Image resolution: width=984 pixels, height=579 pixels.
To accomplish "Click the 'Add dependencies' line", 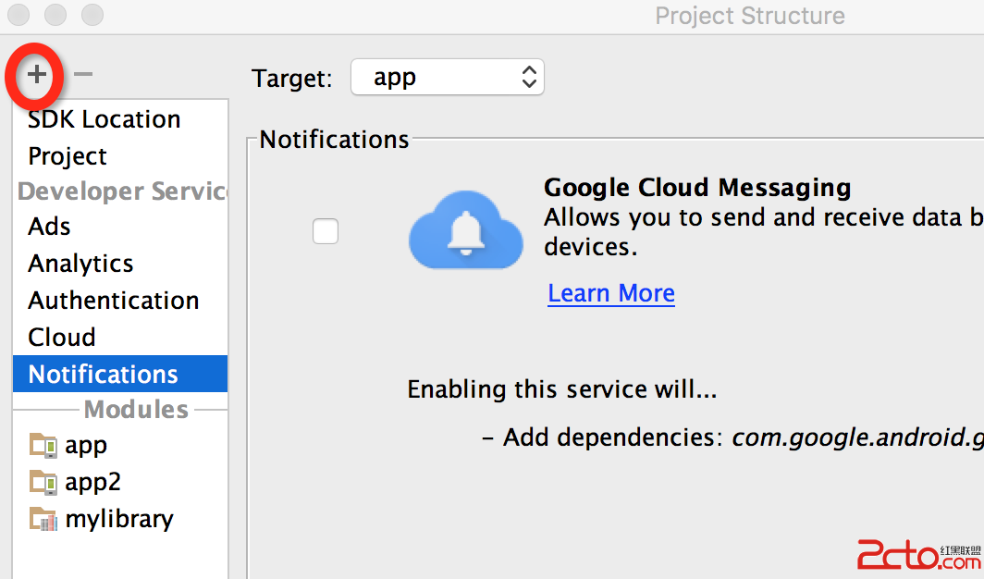I will click(x=732, y=437).
